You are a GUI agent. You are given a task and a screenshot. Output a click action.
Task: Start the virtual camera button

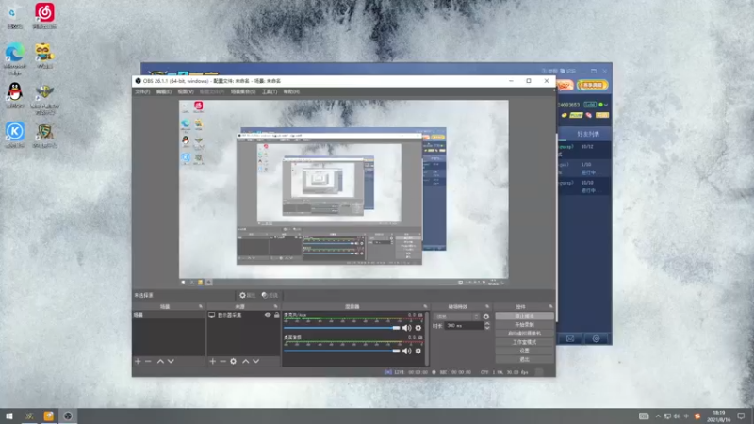point(524,334)
